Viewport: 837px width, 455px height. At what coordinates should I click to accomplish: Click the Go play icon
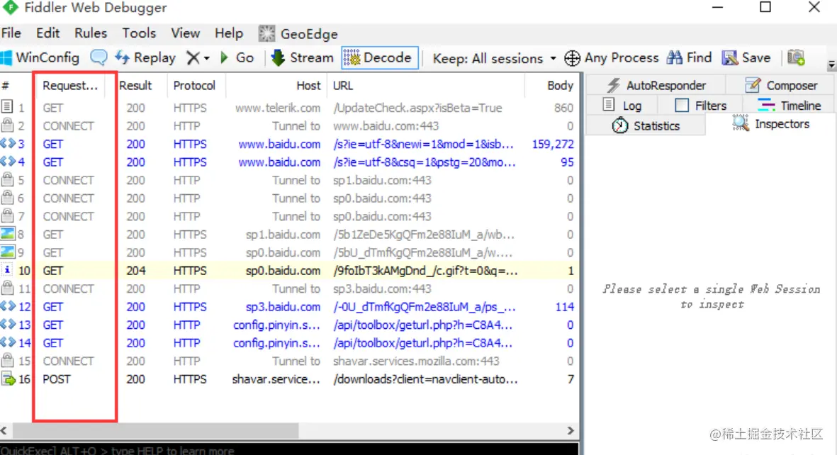tap(224, 57)
